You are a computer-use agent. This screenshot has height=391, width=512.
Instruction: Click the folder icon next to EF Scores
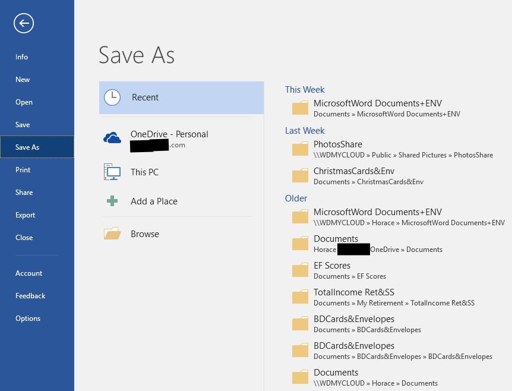300,270
